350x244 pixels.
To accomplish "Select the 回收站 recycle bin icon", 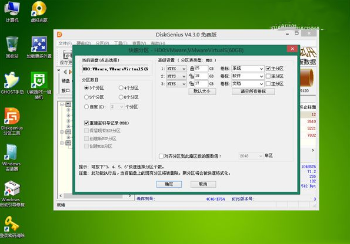I will (12, 47).
